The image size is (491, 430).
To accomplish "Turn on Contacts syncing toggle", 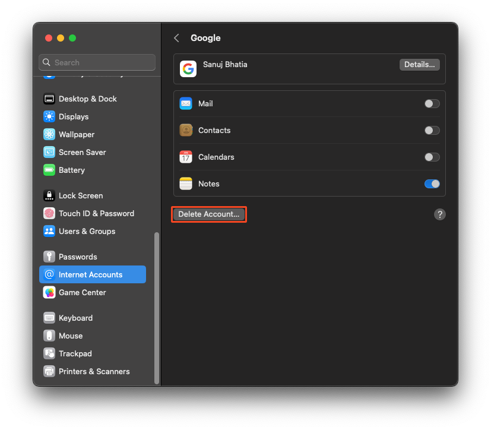I will coord(432,130).
